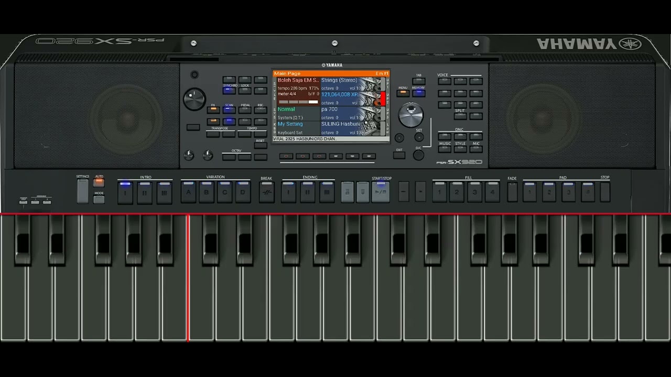Trigger Fill 2
The image size is (671, 377).
pos(457,192)
